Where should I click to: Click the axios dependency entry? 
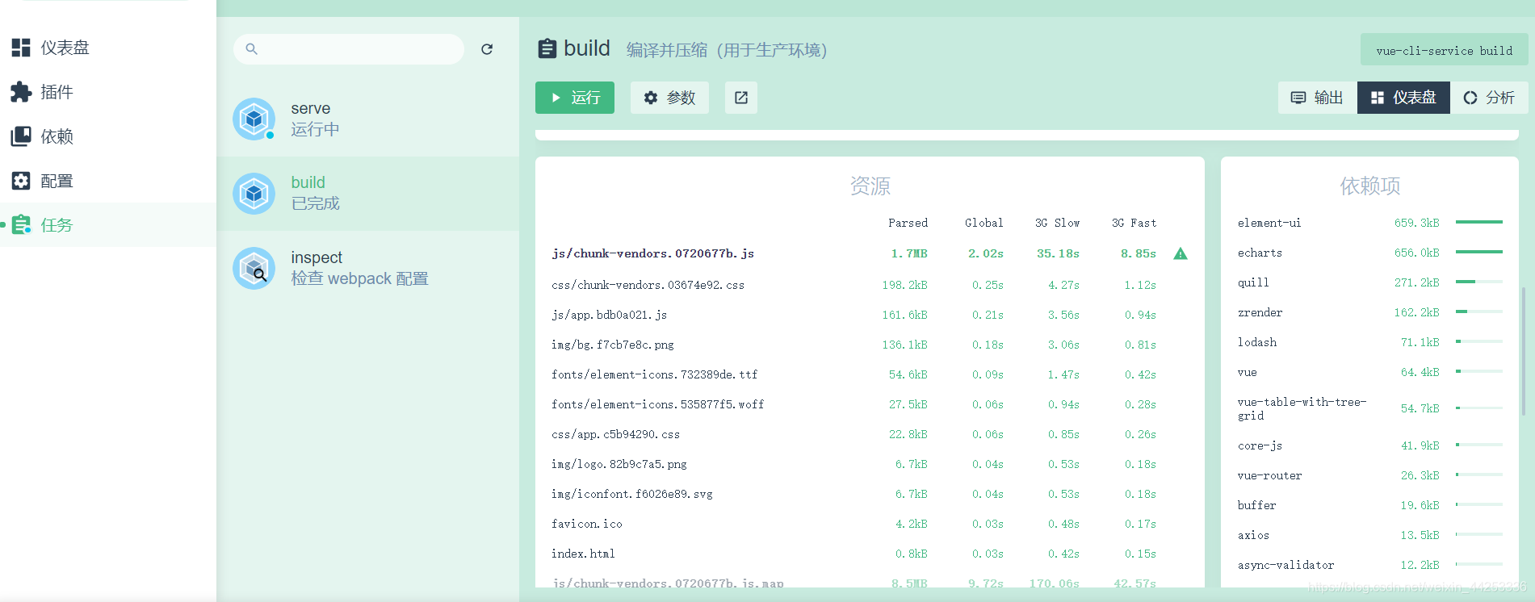tap(1369, 535)
